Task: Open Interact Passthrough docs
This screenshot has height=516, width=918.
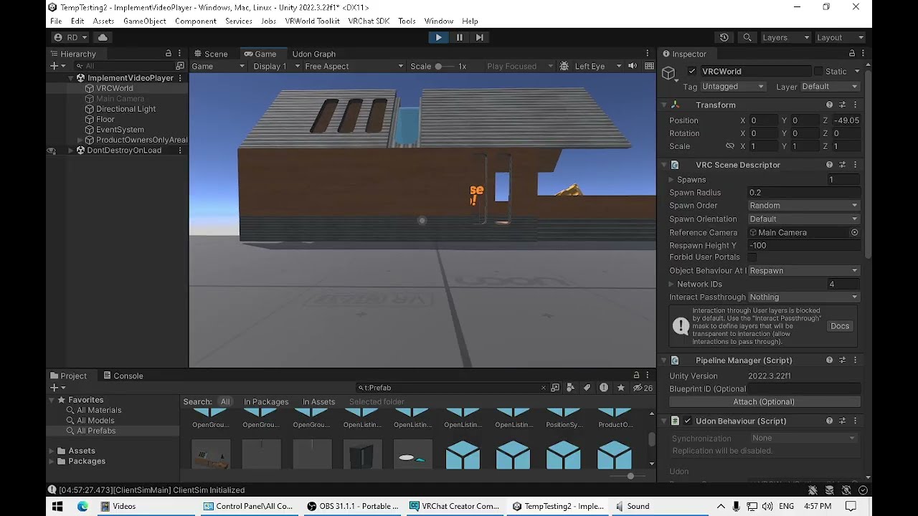Action: tap(840, 326)
